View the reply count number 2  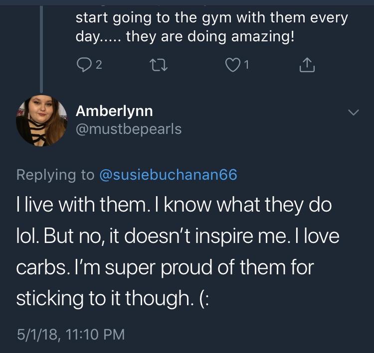[x=99, y=65]
